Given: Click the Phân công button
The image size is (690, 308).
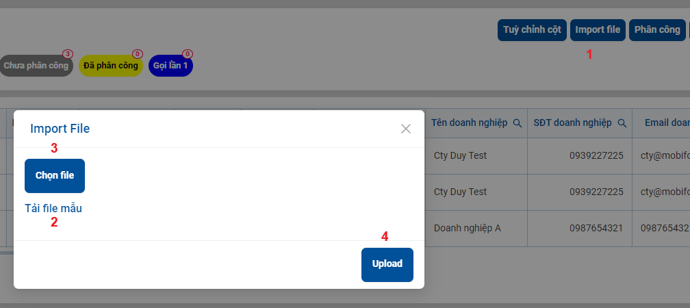Looking at the screenshot, I should coord(657,30).
